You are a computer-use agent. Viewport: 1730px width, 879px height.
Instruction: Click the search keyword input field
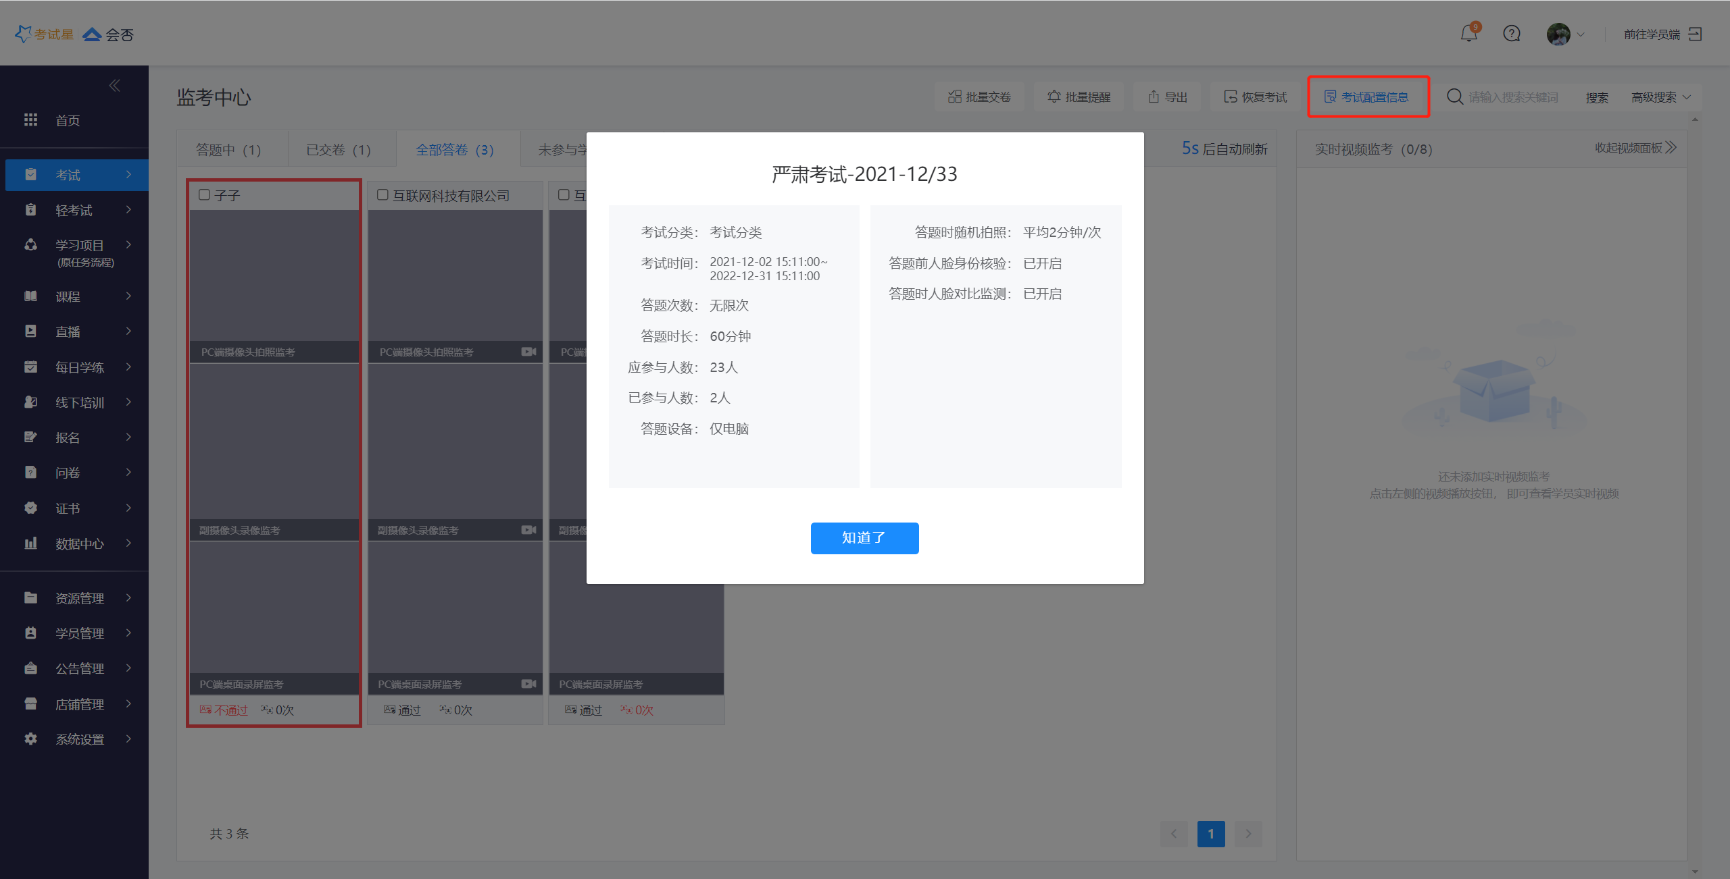click(x=1514, y=97)
